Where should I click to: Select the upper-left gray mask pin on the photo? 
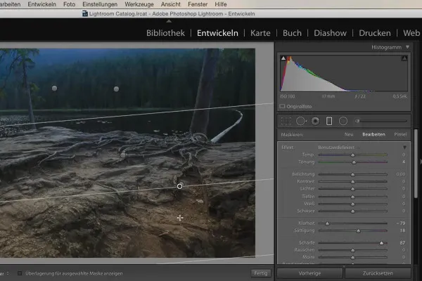(54, 89)
